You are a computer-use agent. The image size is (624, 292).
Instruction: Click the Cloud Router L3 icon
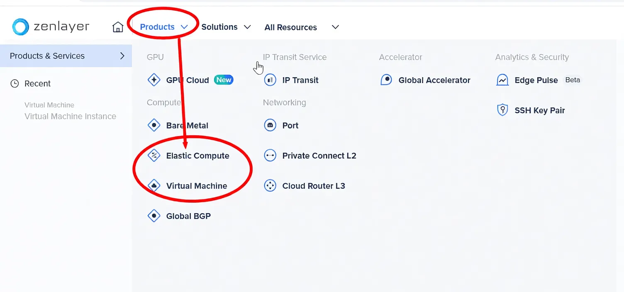[x=270, y=186]
